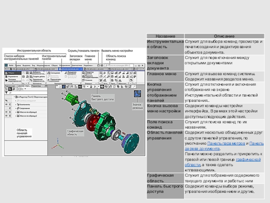Choose Отверстие простое operation
The height and width of the screenshot is (203, 270).
coord(88,73)
